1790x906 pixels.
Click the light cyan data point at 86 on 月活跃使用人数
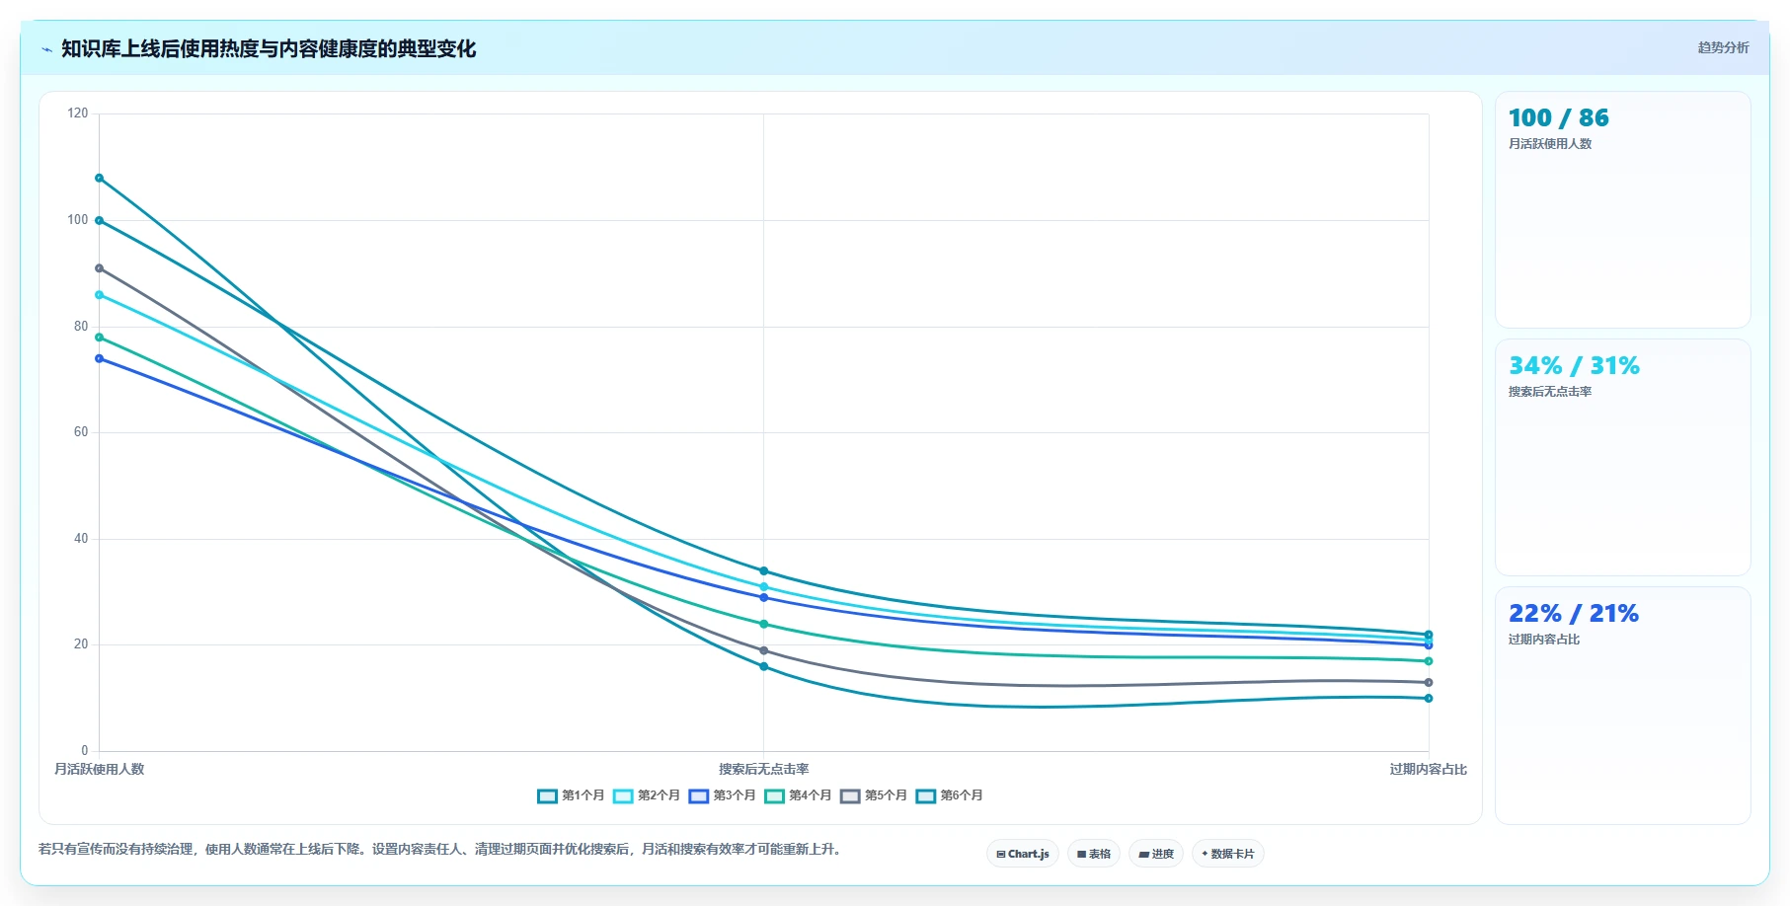click(x=100, y=295)
